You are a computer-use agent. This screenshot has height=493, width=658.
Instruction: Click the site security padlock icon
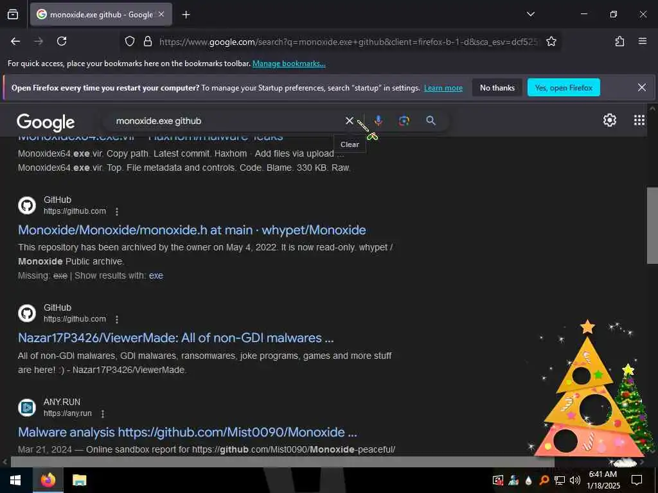tap(147, 41)
